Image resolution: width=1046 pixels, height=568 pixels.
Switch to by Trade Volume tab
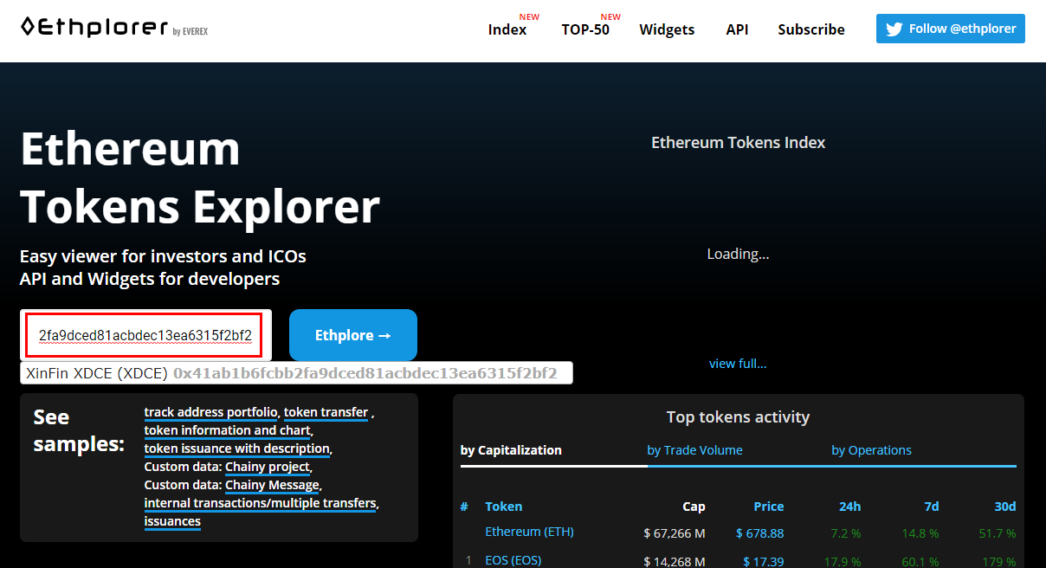coord(694,450)
